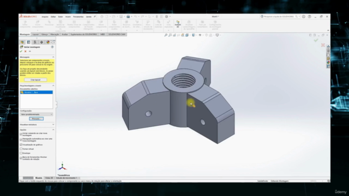This screenshot has height=196, width=349.
Task: Switch to the SOLIDWORKS CAM tab
Action: pyautogui.click(x=117, y=34)
